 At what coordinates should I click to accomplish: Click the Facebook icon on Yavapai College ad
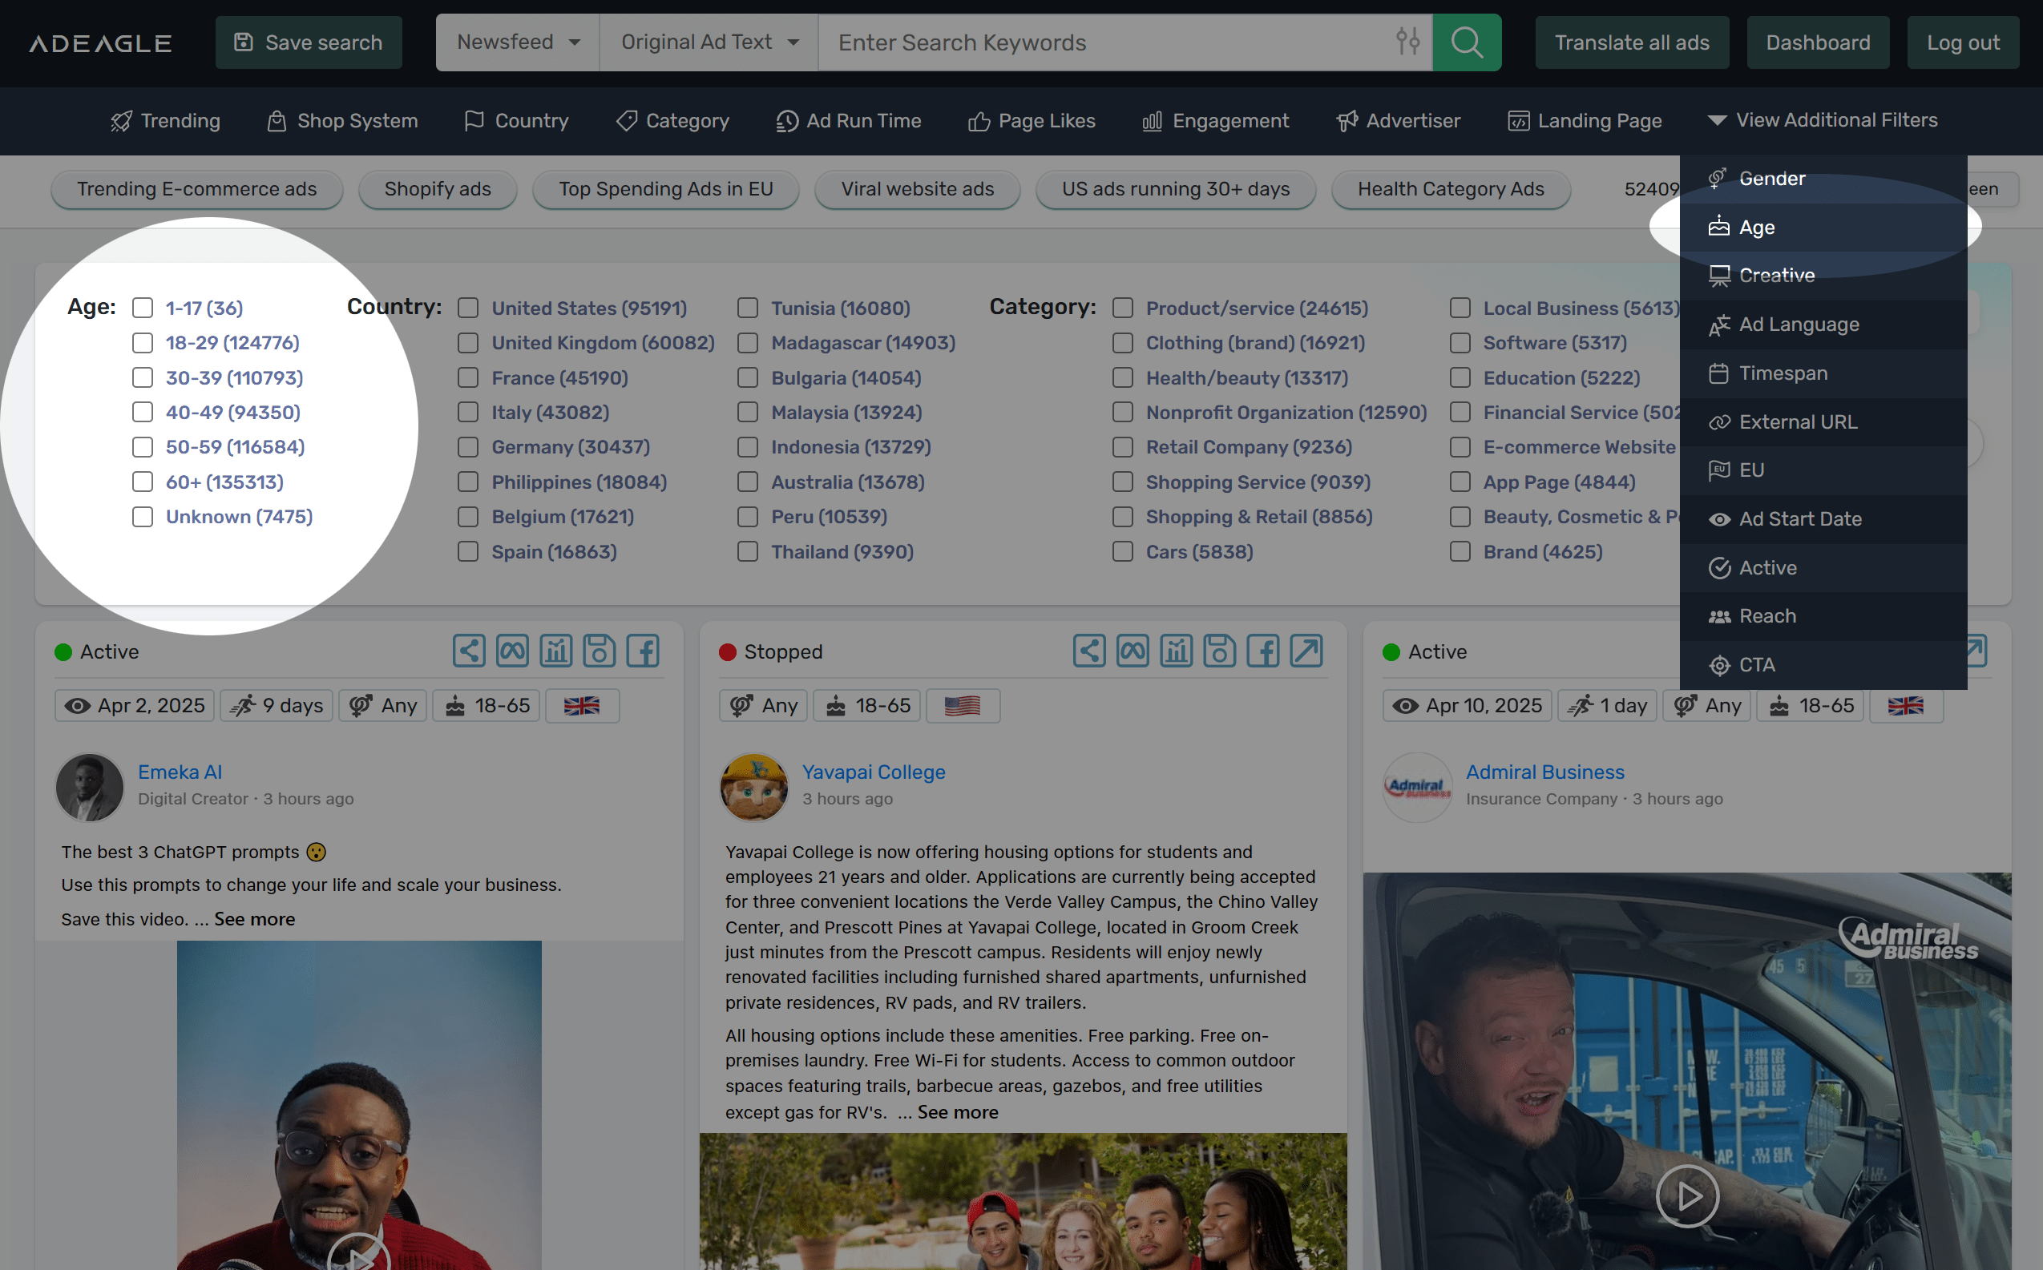click(1263, 651)
